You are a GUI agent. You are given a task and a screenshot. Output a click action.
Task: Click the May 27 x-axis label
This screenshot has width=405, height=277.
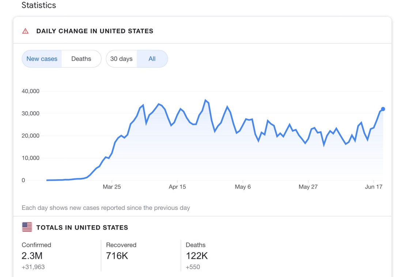(x=308, y=187)
